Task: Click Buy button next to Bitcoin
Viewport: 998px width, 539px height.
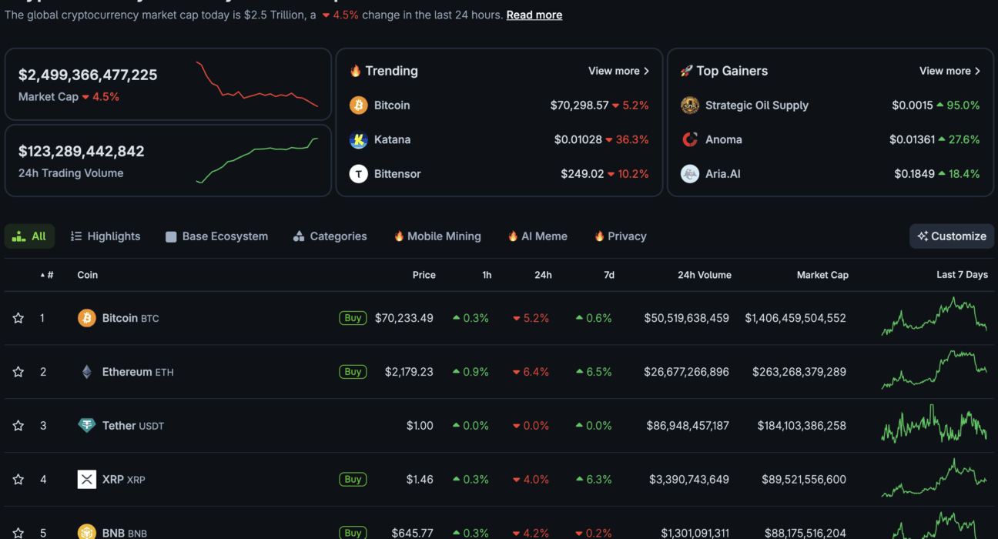Action: pos(353,318)
